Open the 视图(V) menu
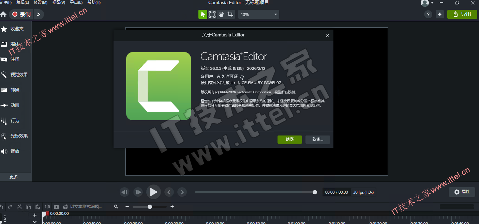Screen dimensions: 479x224 coord(59,2)
